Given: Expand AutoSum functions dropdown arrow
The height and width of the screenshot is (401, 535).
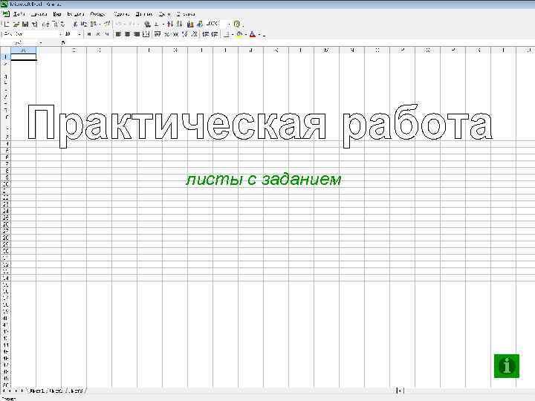Looking at the screenshot, I should [163, 24].
